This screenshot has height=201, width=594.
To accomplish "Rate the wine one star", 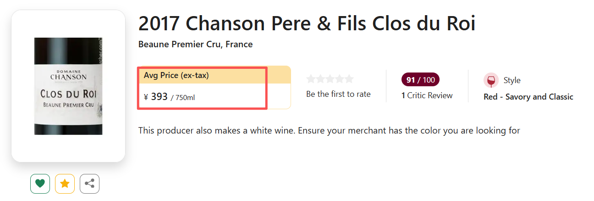I will (x=311, y=79).
